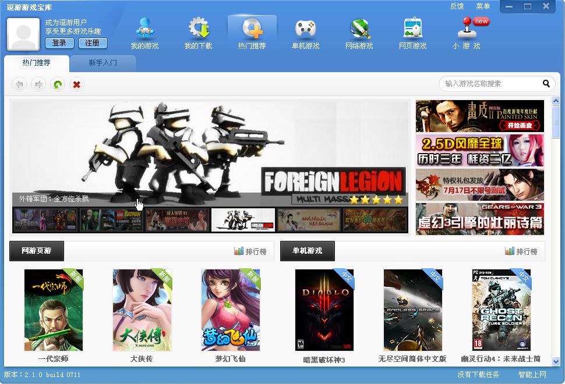565x384 pixels.
Task: Open 单机游戏 排行榜 ranking link
Action: pos(521,251)
